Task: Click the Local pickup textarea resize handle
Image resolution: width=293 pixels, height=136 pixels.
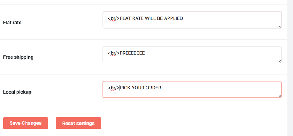Action: (280, 96)
